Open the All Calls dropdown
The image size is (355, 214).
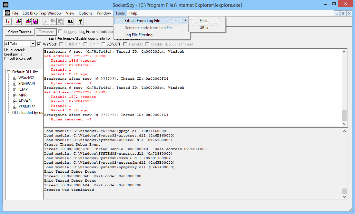[x=33, y=44]
